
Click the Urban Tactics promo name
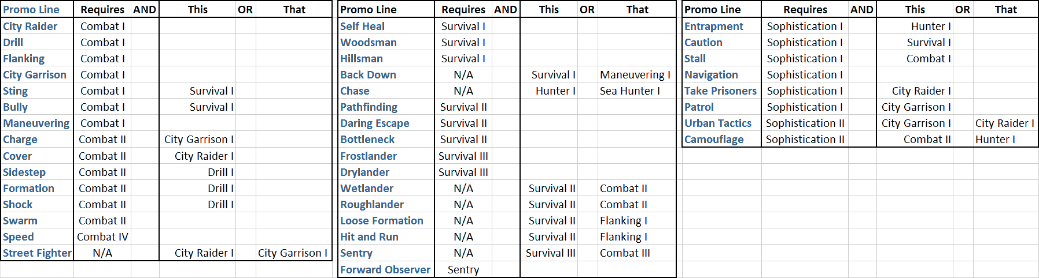click(x=718, y=123)
